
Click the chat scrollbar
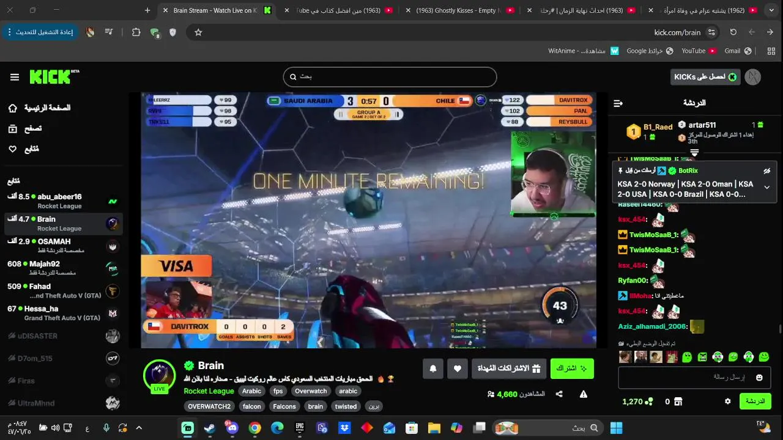pyautogui.click(x=780, y=329)
